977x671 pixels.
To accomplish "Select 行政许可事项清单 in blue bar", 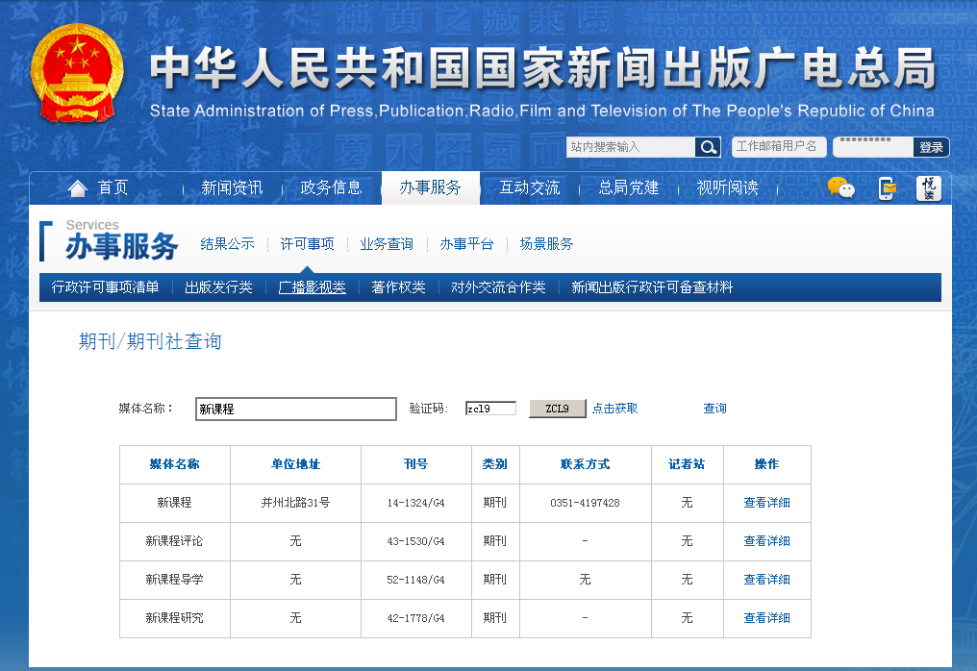I will (x=105, y=287).
